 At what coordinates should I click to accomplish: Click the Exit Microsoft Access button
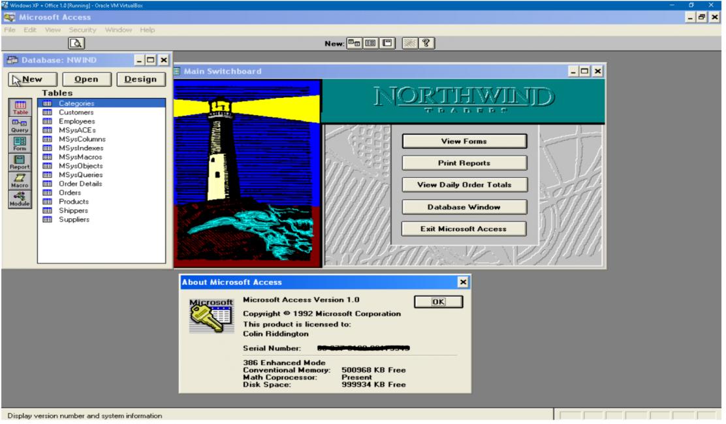[x=464, y=229]
